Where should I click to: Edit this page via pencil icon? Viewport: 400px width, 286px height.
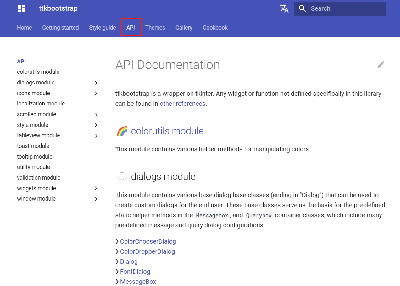coord(381,64)
